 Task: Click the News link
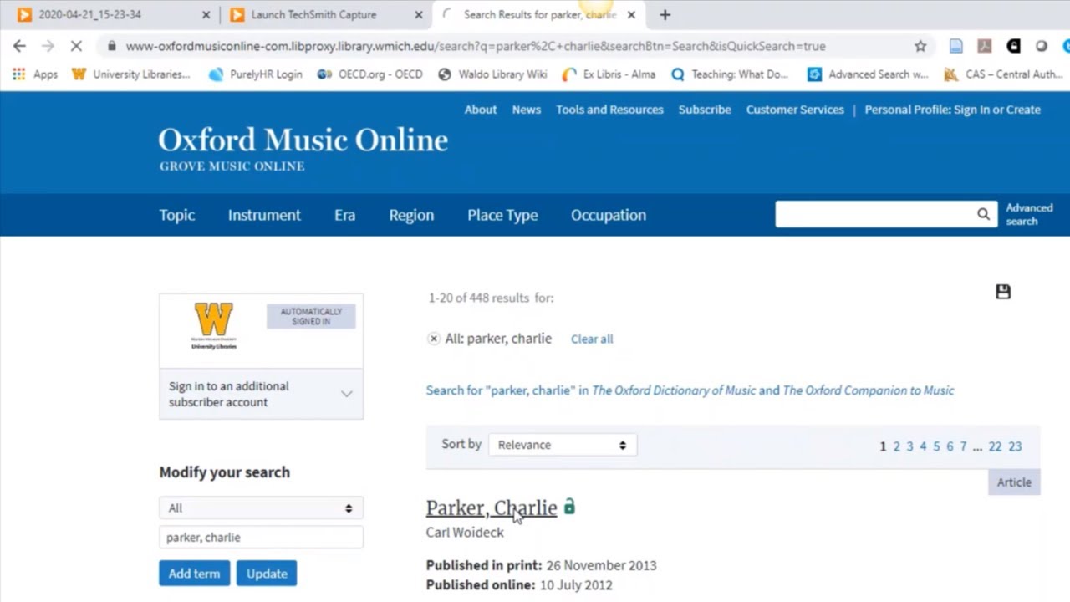pos(527,110)
